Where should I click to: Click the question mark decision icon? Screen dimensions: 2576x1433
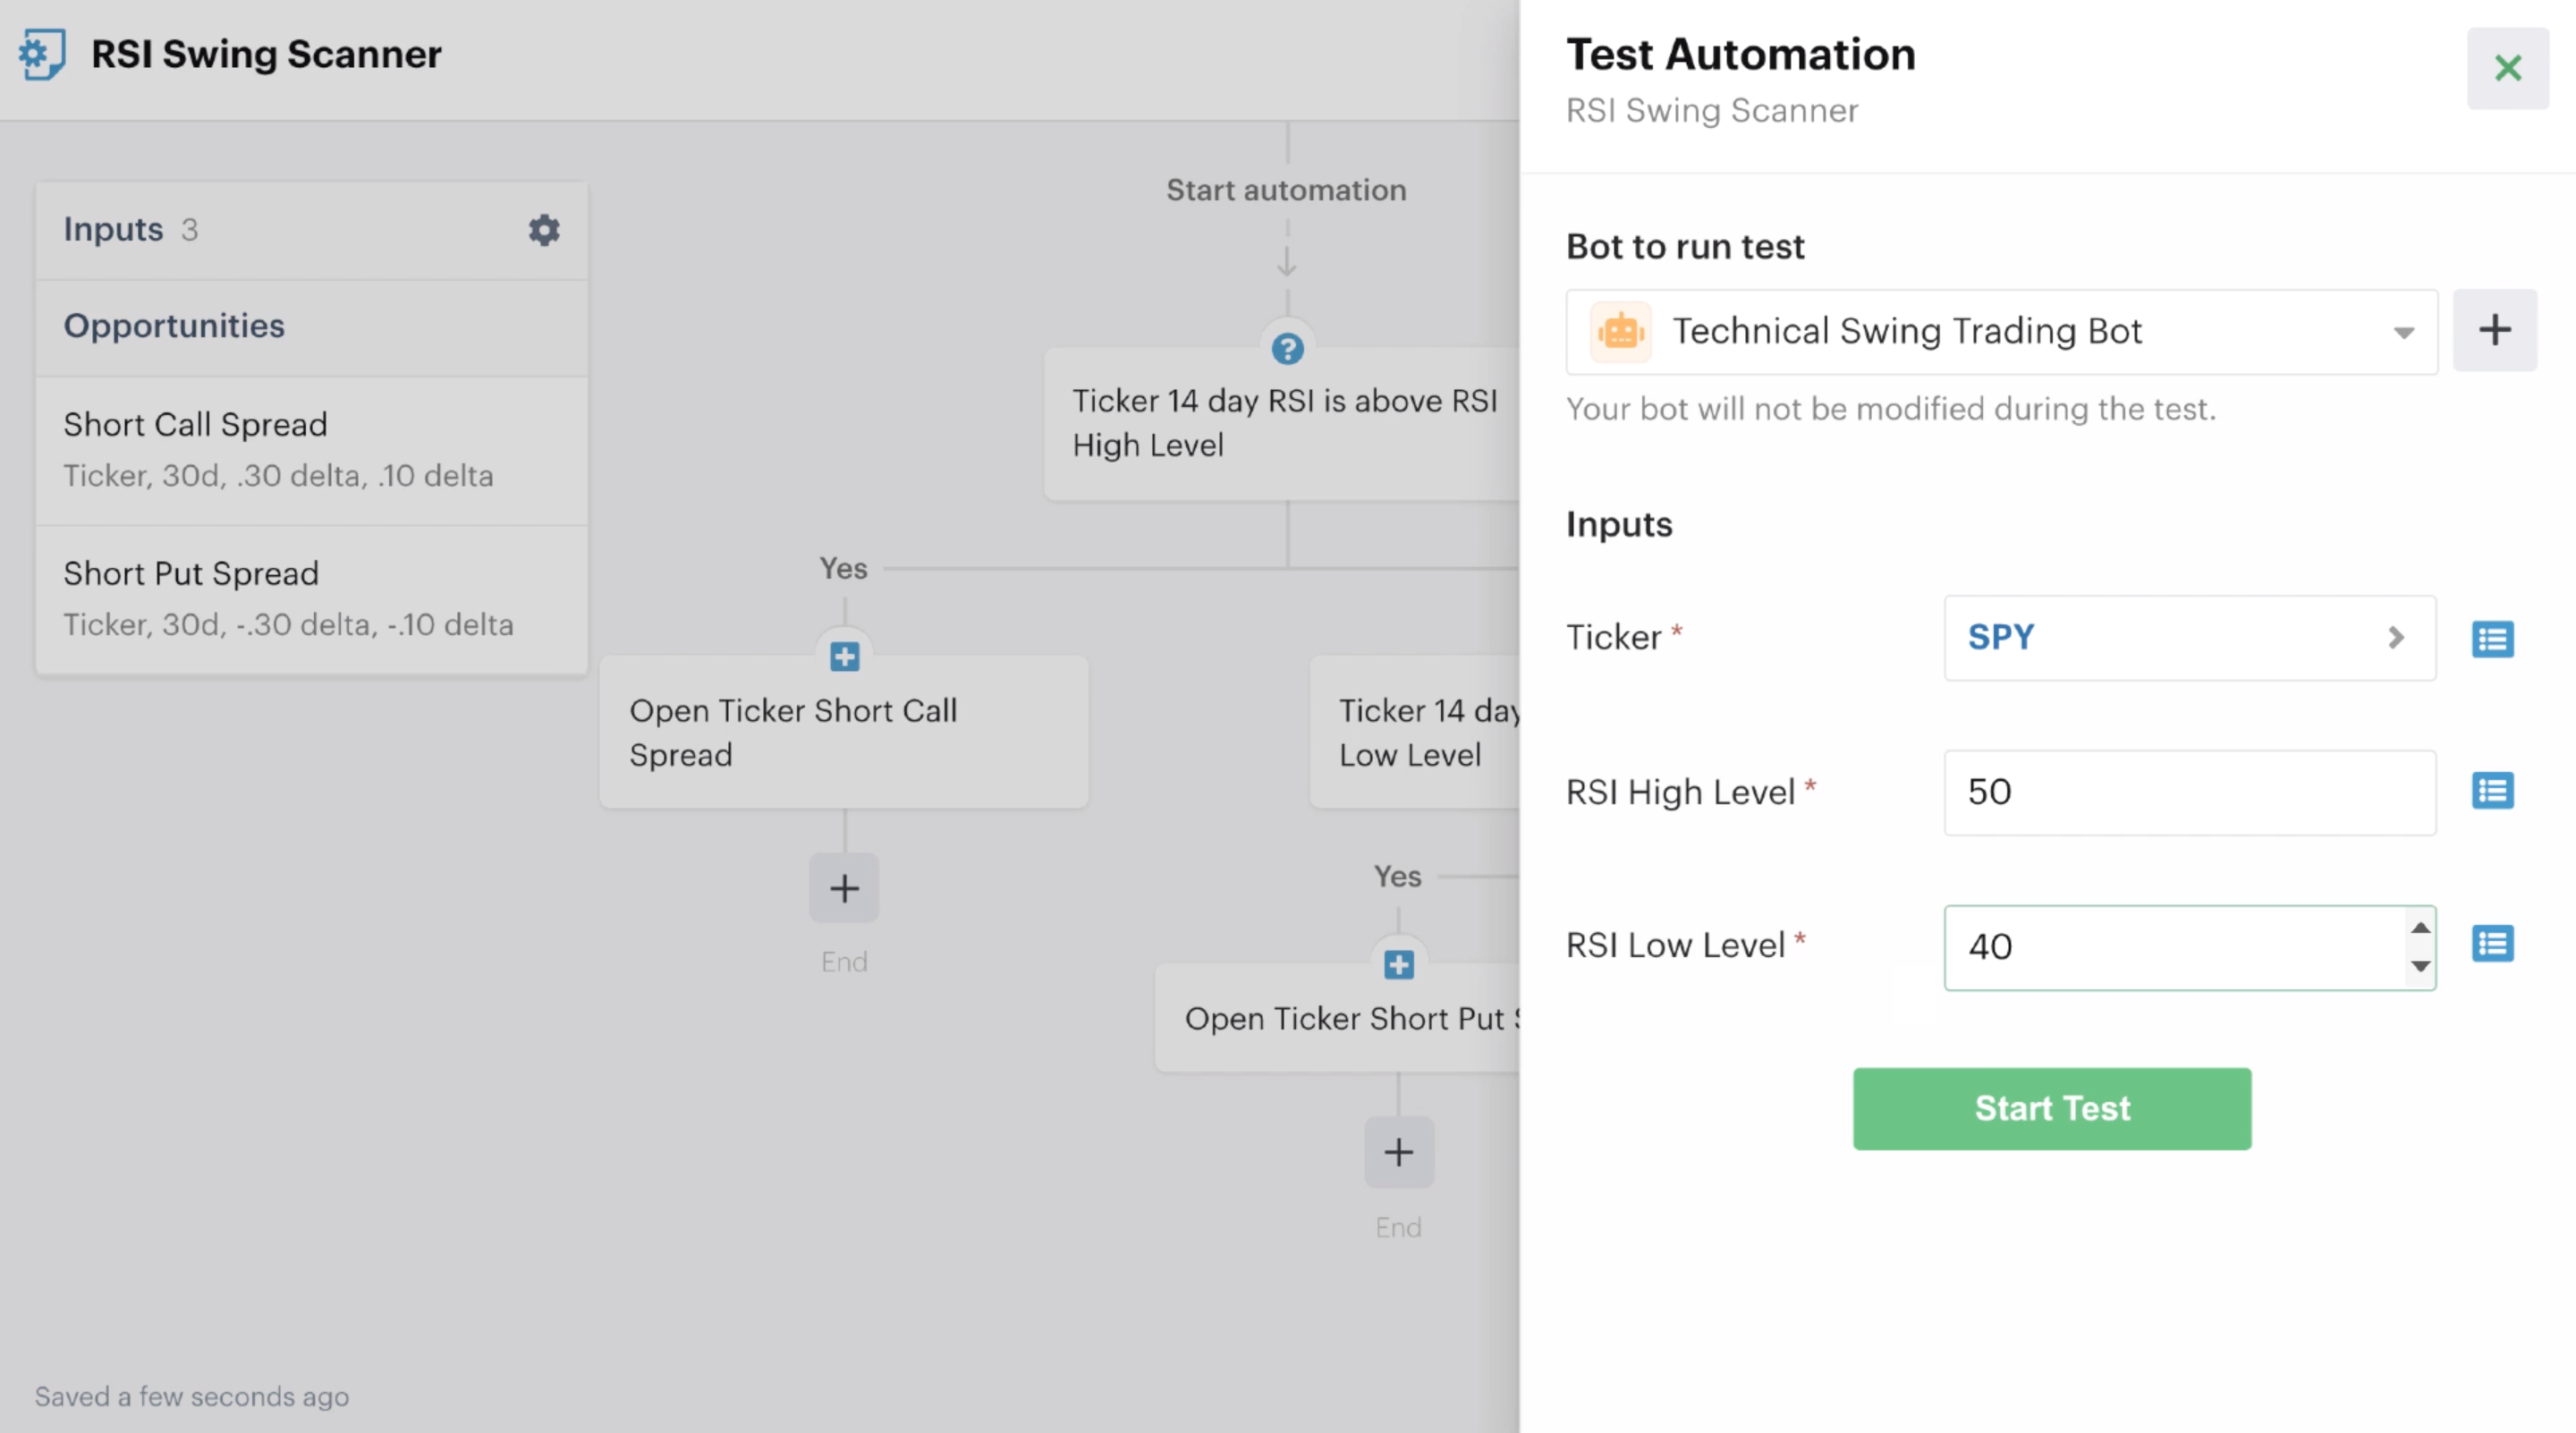[x=1287, y=349]
